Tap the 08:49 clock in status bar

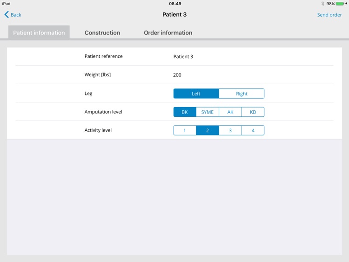pos(175,4)
